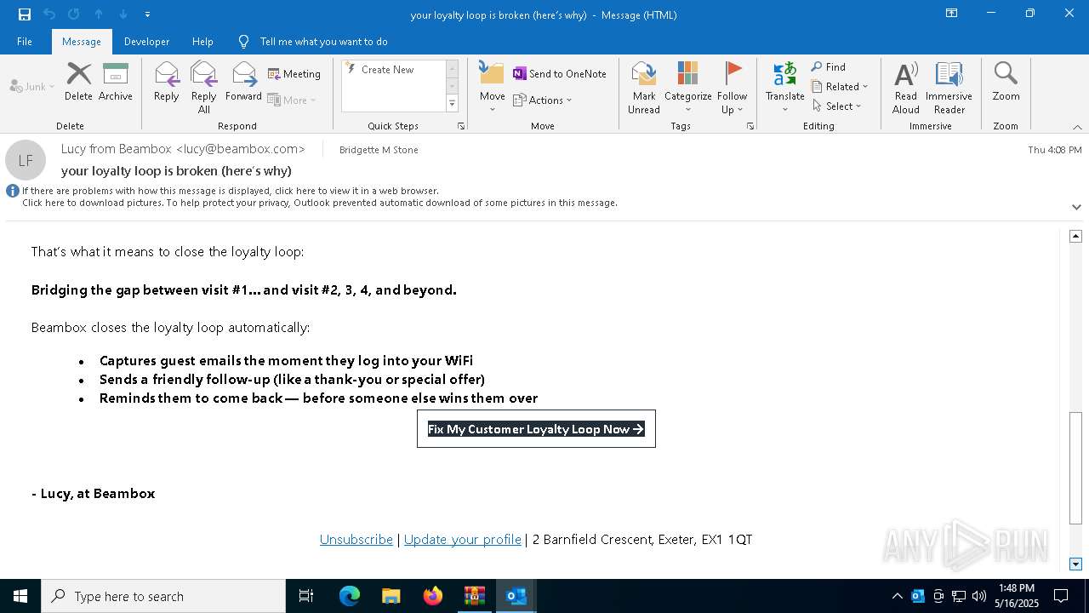Screen dimensions: 1089x613
Task: Click the volume speaker icon
Action: tap(979, 596)
